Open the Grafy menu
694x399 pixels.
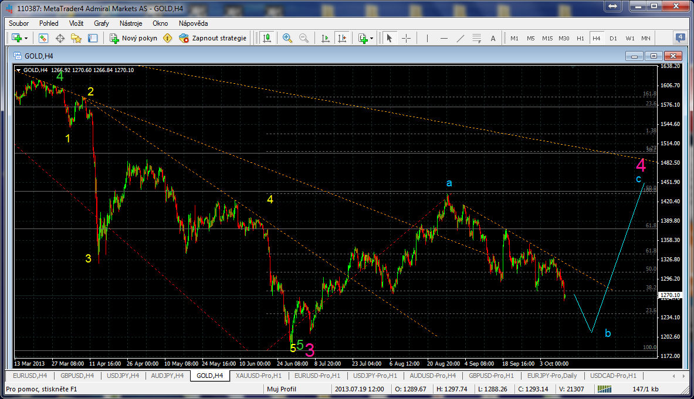101,23
